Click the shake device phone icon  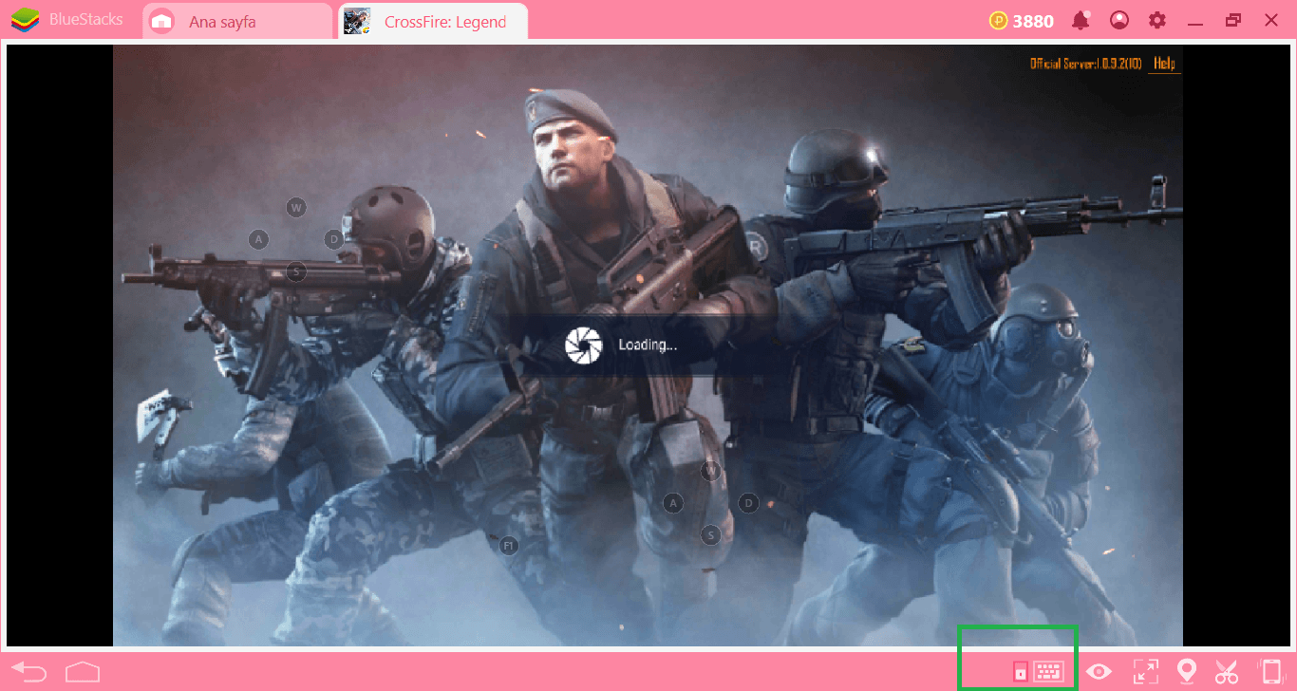click(1270, 672)
